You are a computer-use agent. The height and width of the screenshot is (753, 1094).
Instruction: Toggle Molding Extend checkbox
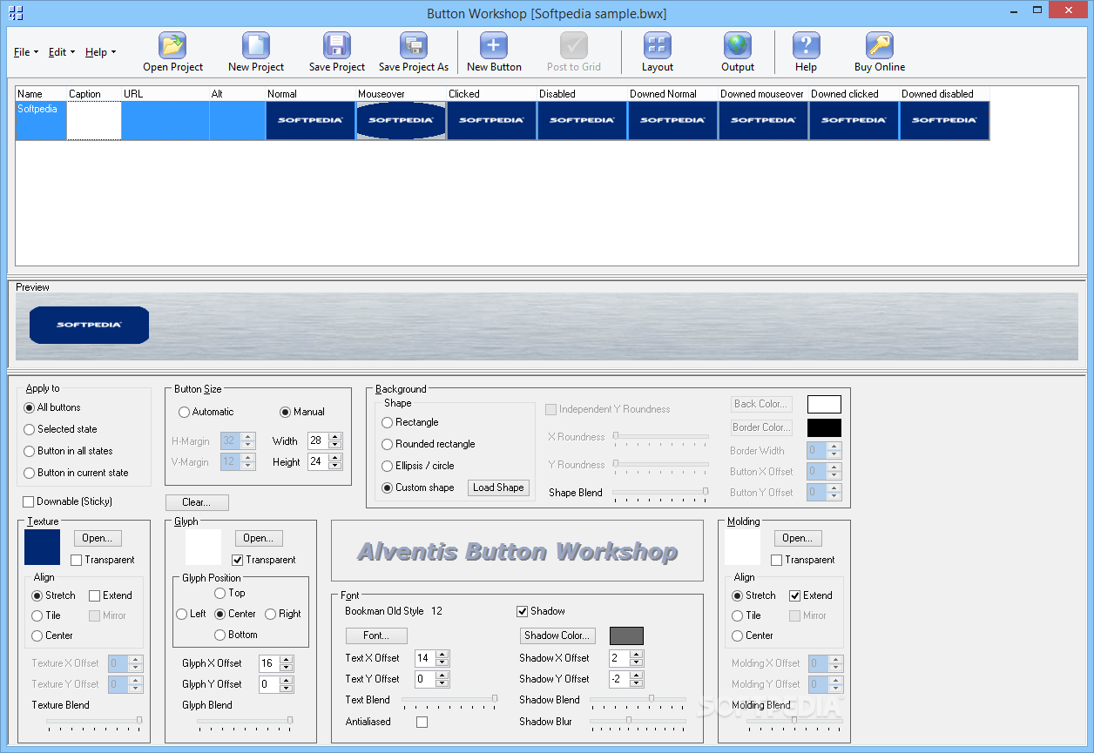click(795, 595)
